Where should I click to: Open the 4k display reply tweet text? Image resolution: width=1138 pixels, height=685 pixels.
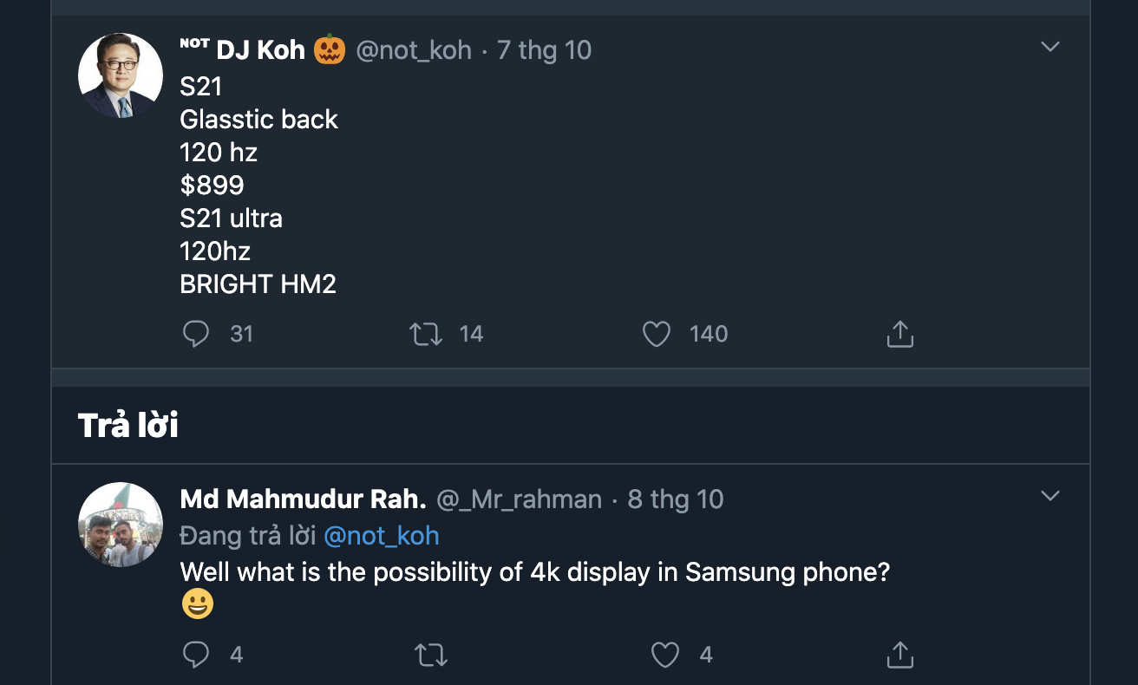(x=534, y=572)
